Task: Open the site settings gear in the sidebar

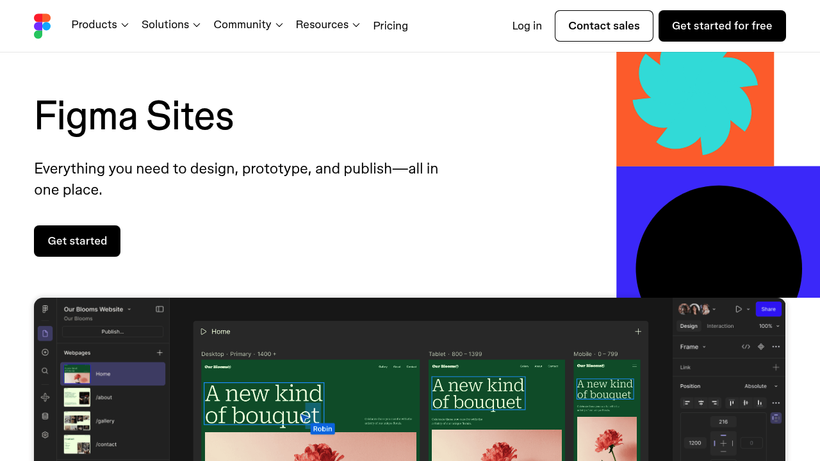Action: click(x=44, y=435)
